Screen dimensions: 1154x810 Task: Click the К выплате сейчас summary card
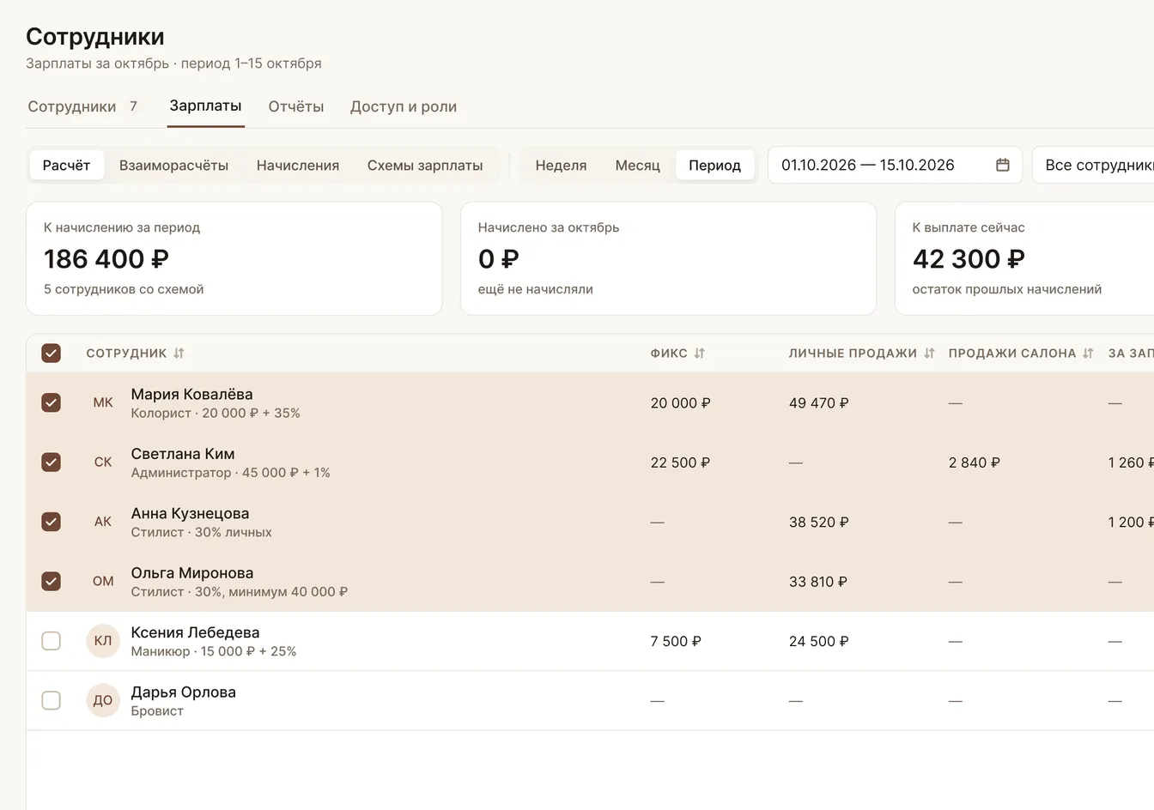tap(1024, 258)
